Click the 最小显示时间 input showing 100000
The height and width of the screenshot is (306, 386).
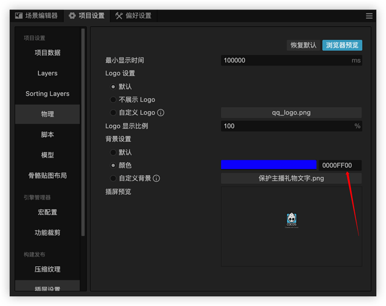pos(292,60)
